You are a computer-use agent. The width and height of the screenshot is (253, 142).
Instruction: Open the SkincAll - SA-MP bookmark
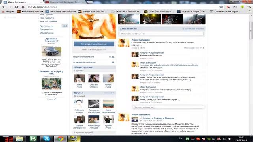click(x=126, y=11)
